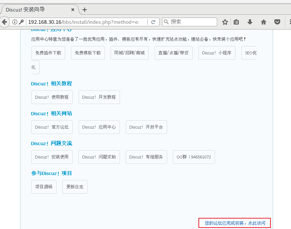
Task: Reload the page with the refresh icon
Action: 153,22
